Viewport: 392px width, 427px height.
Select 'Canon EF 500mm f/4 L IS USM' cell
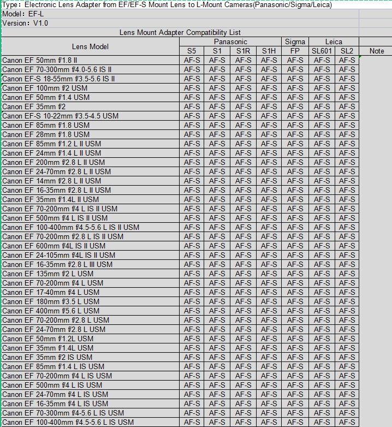pyautogui.click(x=91, y=385)
